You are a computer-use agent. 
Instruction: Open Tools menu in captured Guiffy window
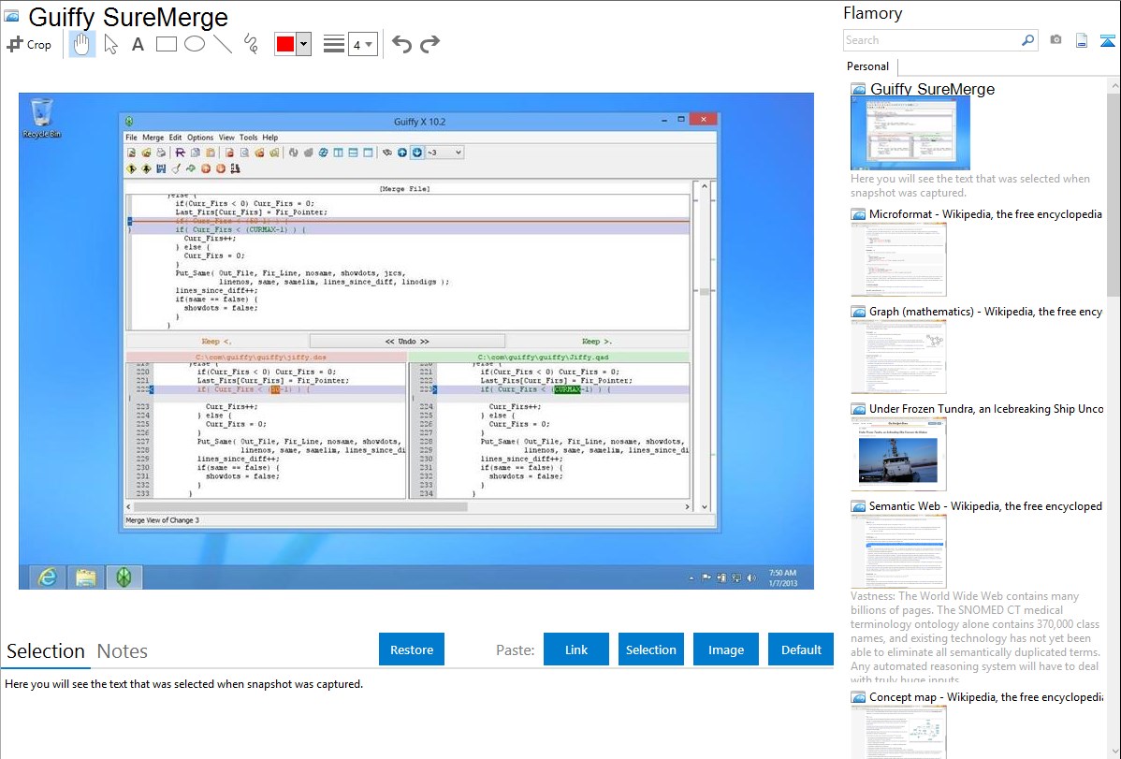tap(248, 138)
